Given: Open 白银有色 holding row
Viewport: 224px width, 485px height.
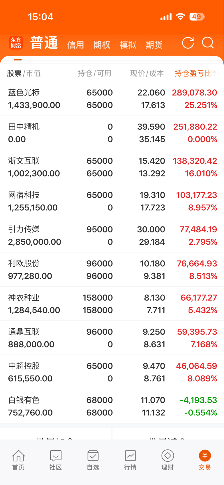Looking at the screenshot, I should 112,406.
